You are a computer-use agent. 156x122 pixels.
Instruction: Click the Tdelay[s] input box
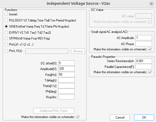coord(66,80)
